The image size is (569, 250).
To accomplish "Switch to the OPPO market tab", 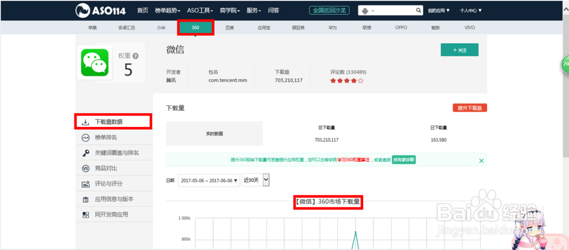I will point(401,27).
